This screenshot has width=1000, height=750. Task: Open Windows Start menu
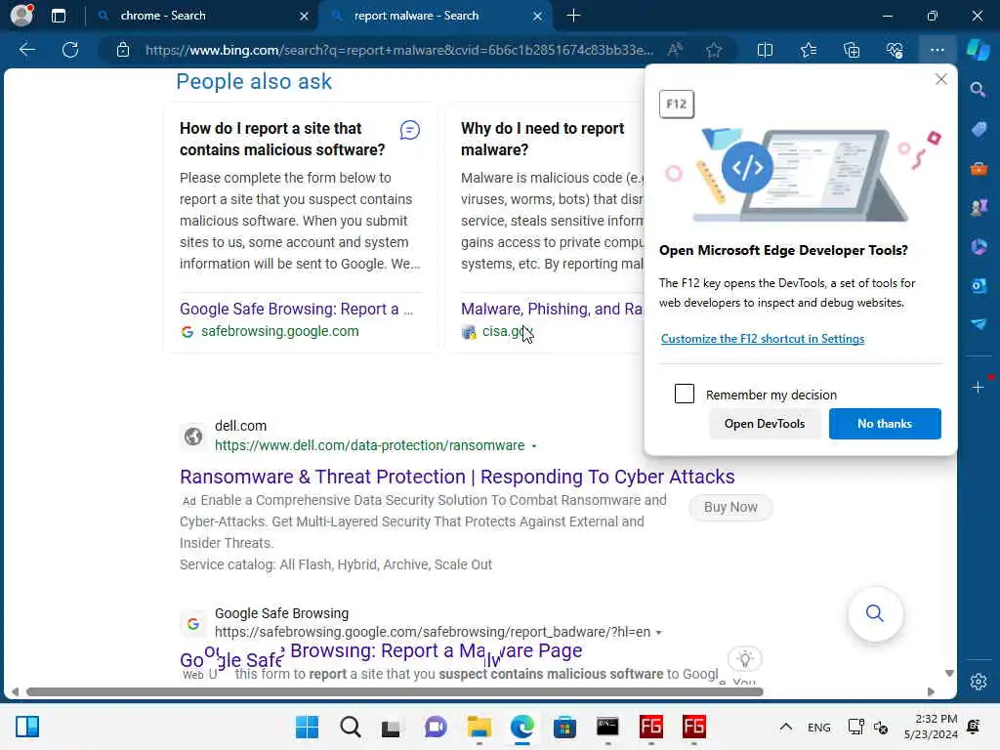coord(307,727)
